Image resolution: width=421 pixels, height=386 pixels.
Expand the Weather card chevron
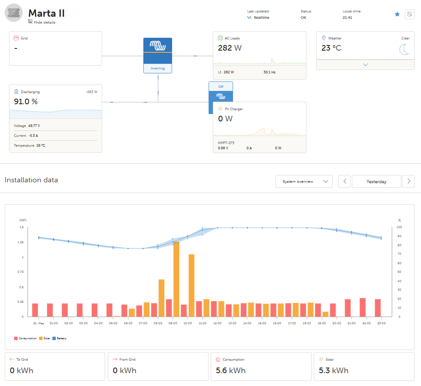point(365,65)
